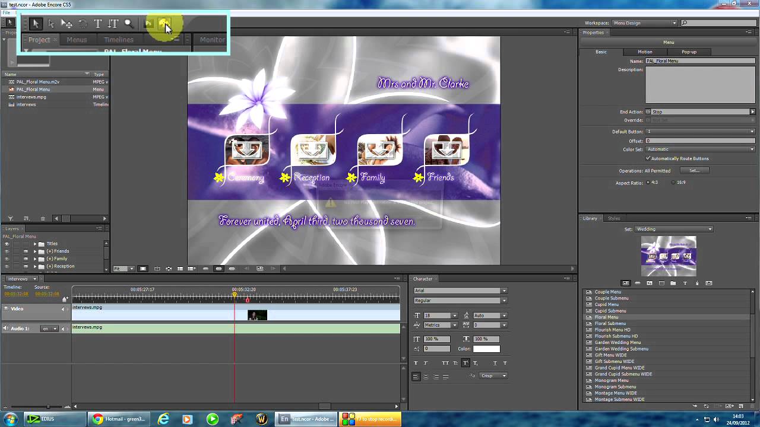Center-align text in Character panel
Image resolution: width=760 pixels, height=427 pixels.
426,377
